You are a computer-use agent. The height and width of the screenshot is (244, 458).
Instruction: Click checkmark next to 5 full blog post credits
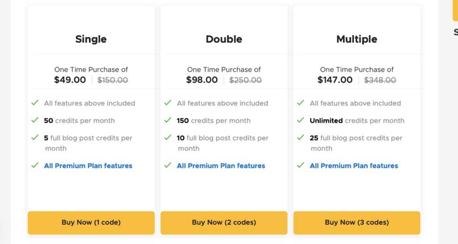[35, 137]
